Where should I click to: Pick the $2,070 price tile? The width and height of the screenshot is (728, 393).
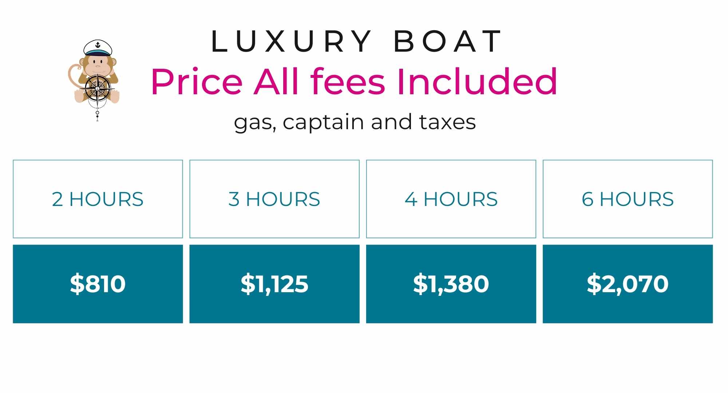pos(628,284)
